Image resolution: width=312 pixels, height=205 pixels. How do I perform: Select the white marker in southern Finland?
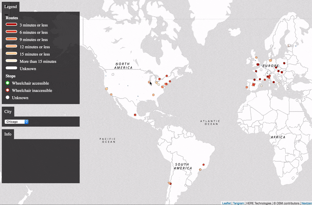(289, 46)
